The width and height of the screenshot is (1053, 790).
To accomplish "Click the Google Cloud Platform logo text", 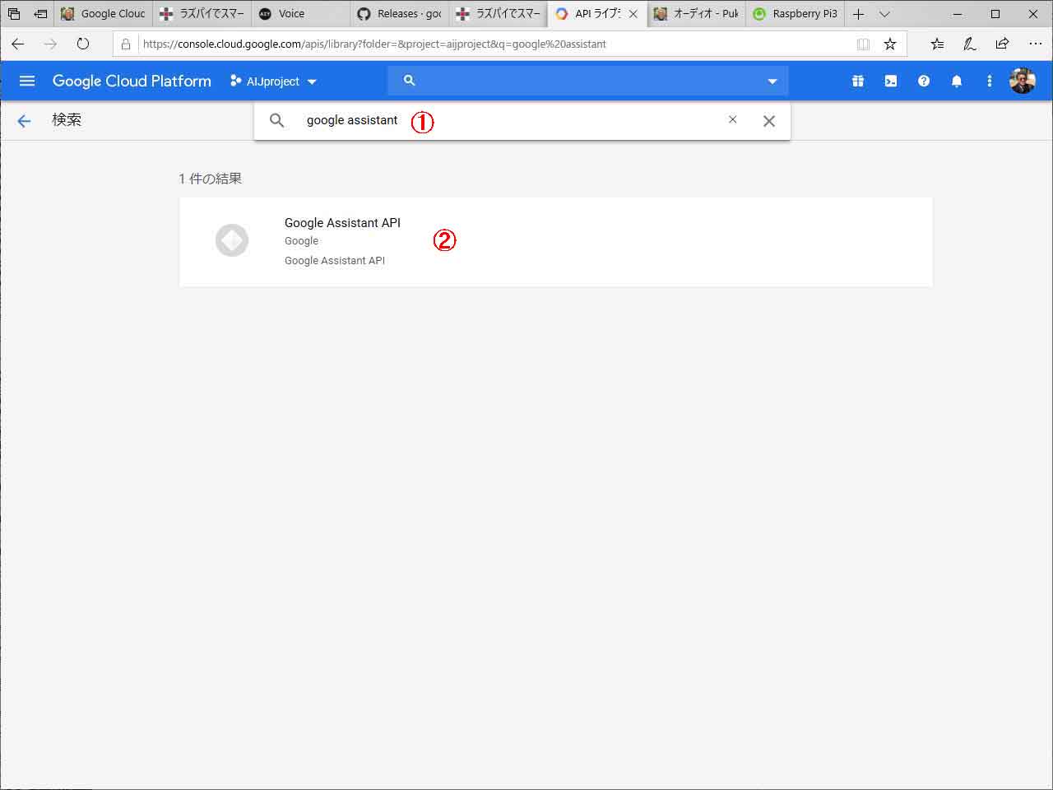I will pos(132,81).
